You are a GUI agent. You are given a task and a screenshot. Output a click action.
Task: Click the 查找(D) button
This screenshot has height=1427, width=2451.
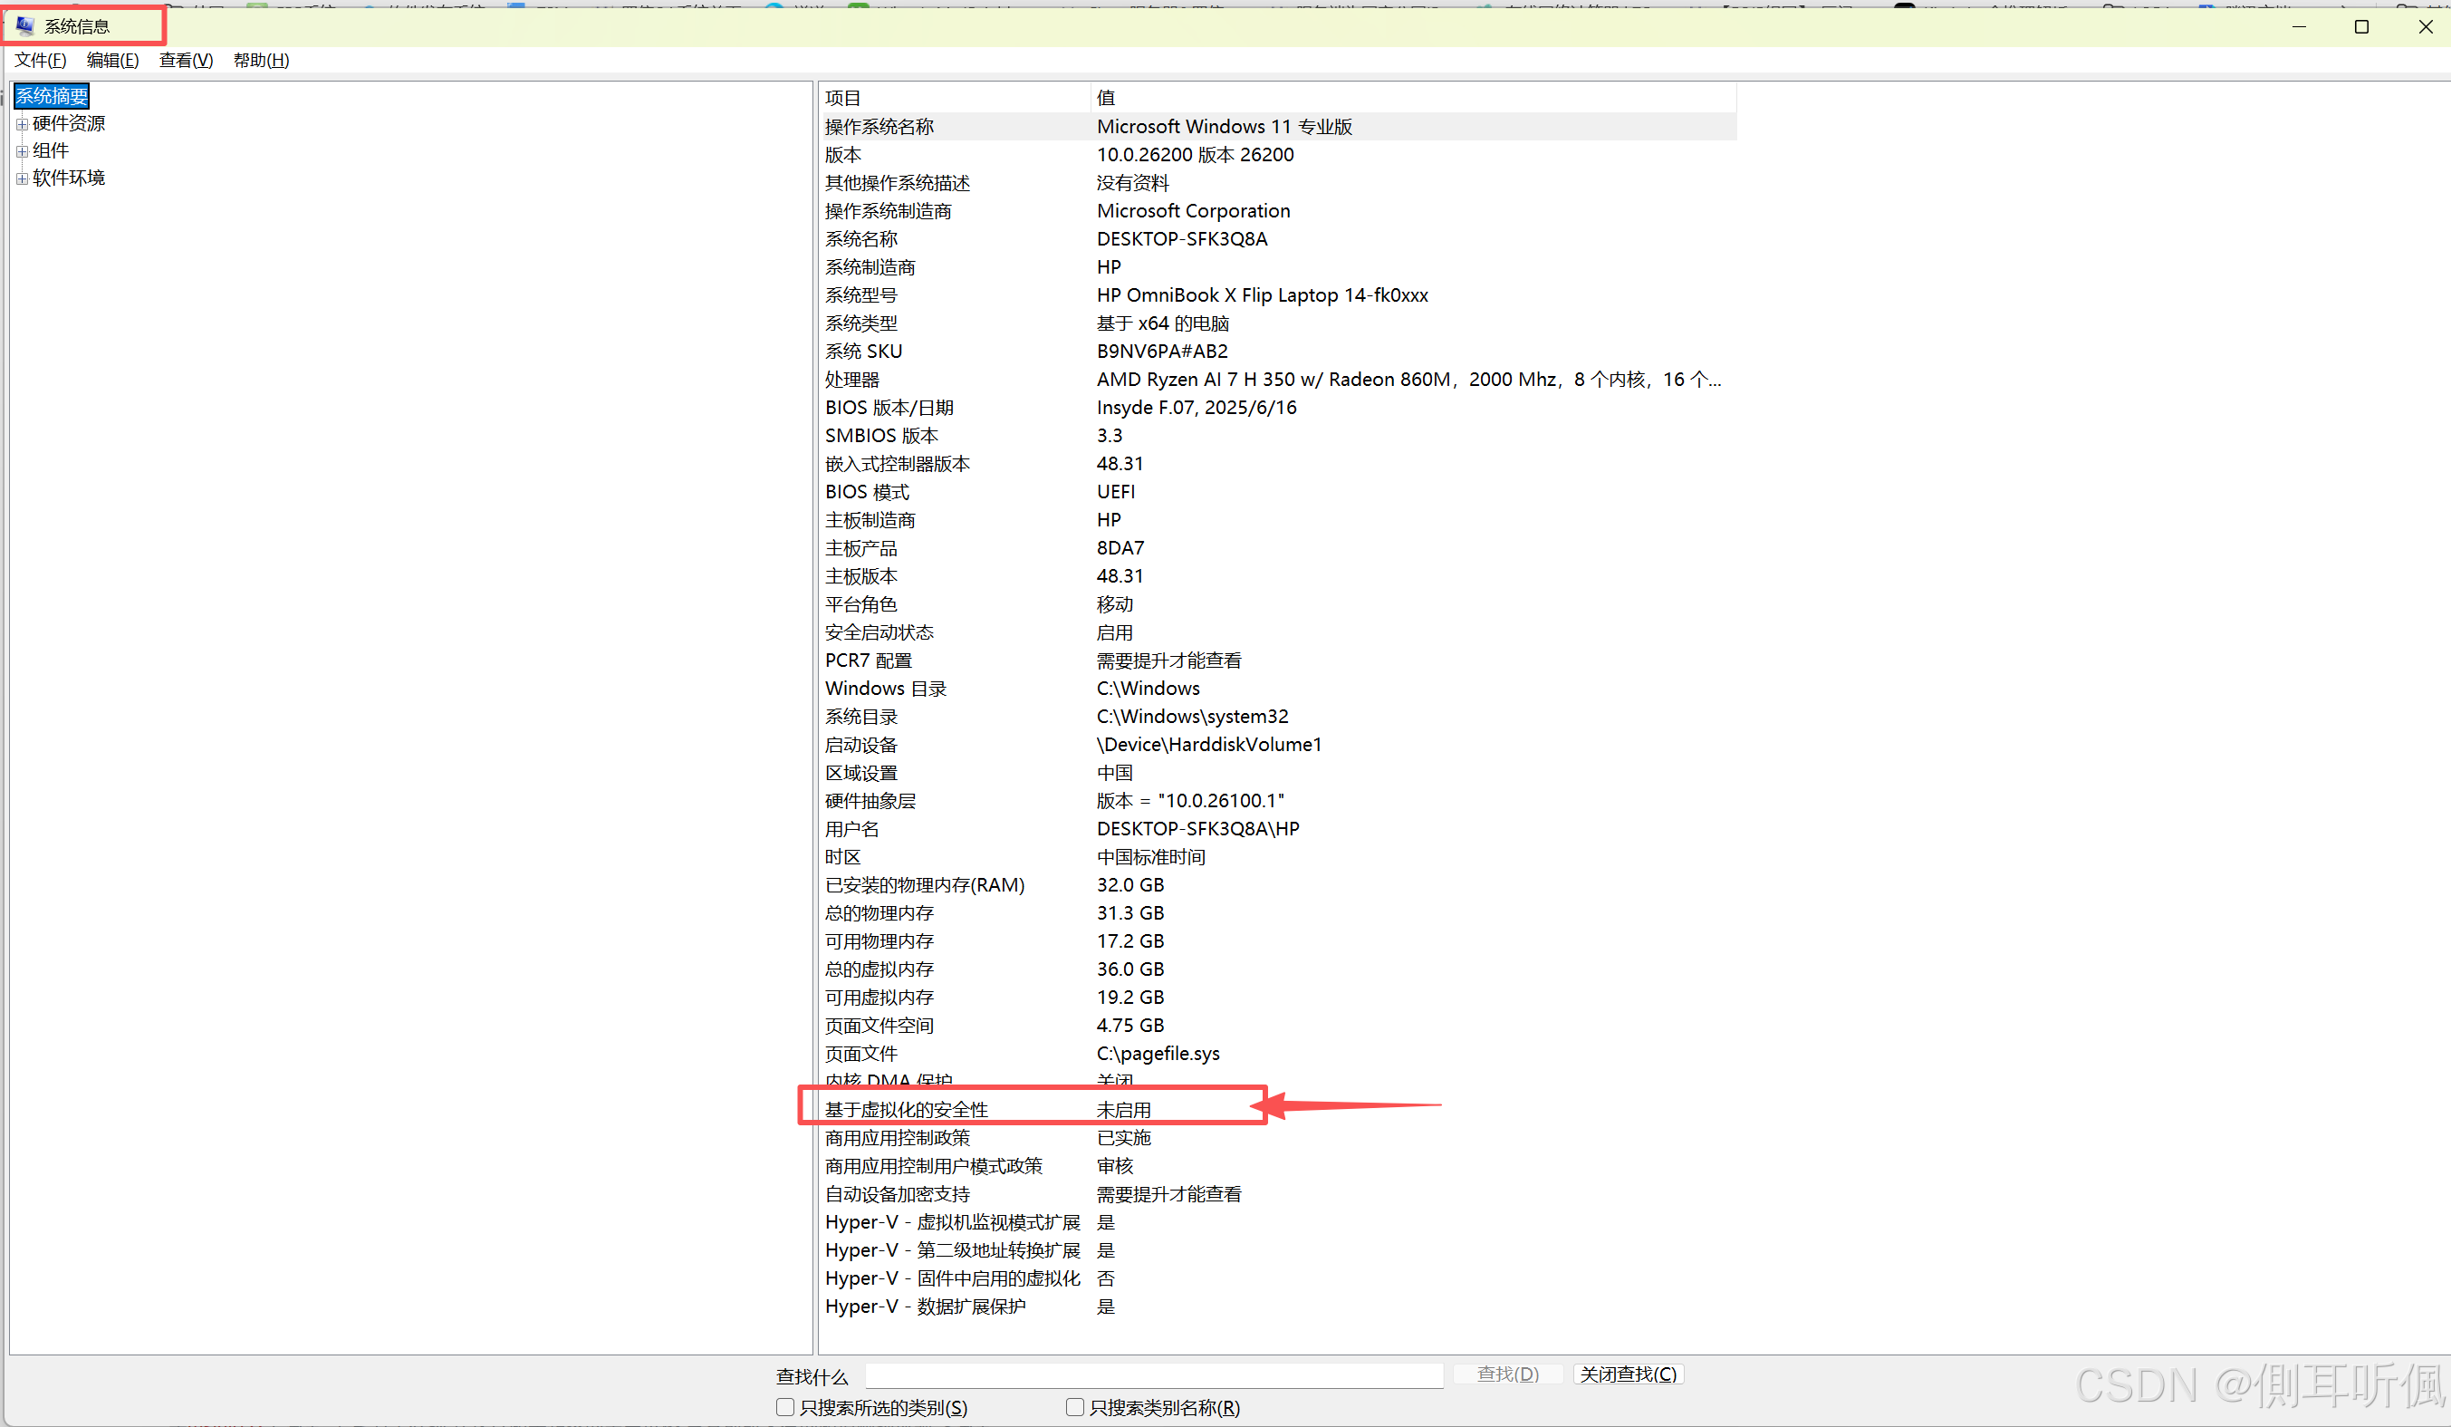coord(1506,1374)
